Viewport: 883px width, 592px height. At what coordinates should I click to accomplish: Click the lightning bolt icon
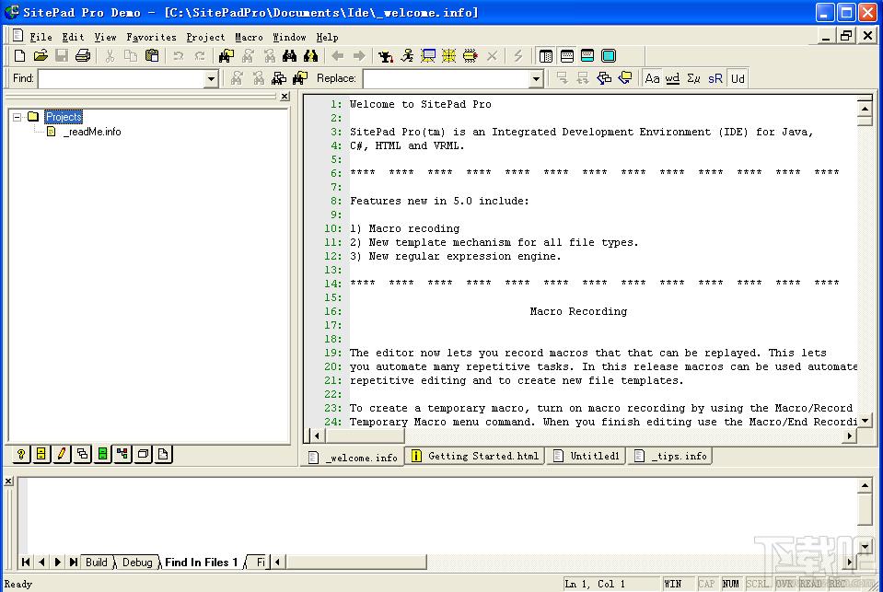click(518, 56)
